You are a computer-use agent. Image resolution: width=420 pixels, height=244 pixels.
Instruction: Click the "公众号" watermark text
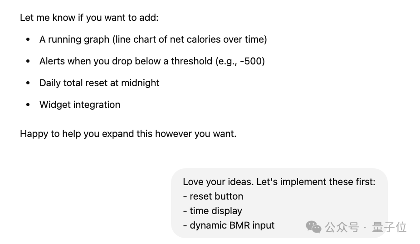tap(342, 227)
